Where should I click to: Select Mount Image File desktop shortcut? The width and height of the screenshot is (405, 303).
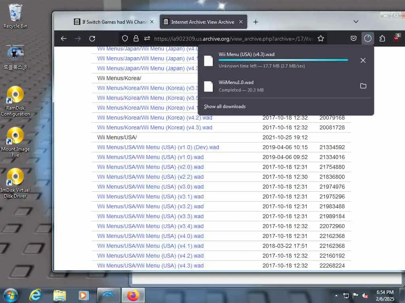15,142
